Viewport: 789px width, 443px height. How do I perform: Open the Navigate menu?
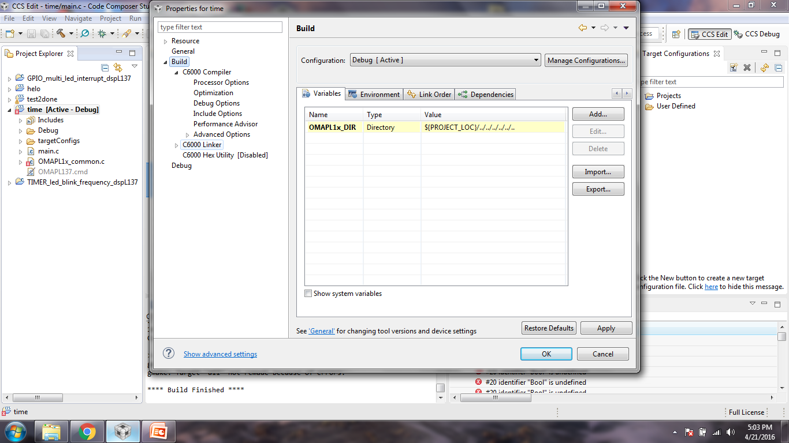click(78, 18)
